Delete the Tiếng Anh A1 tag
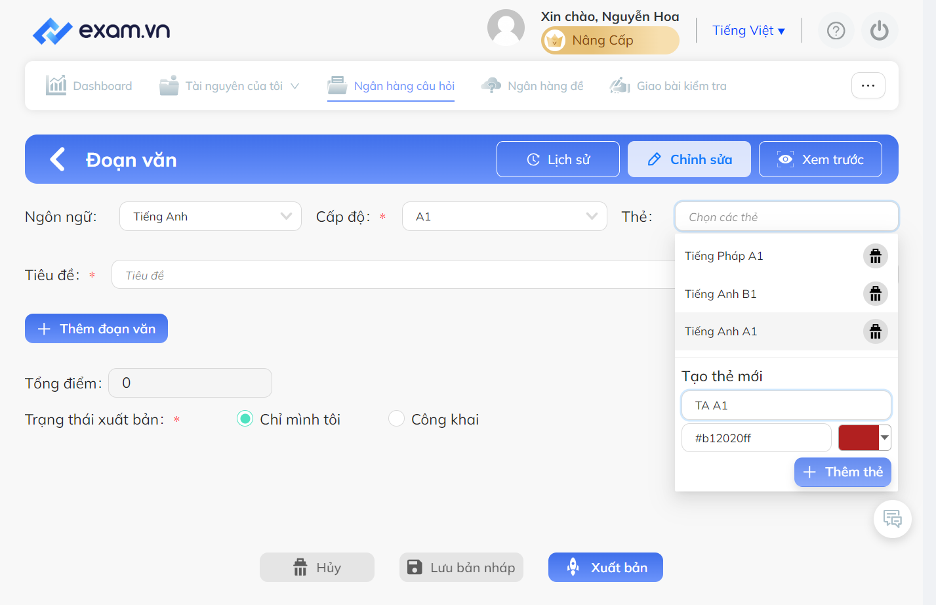The image size is (936, 605). [x=875, y=331]
